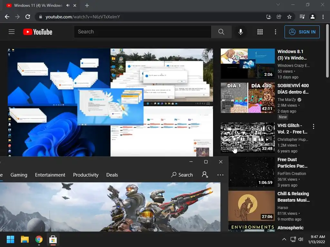Select the Entertainment tab in Microsoft Store

(50, 175)
